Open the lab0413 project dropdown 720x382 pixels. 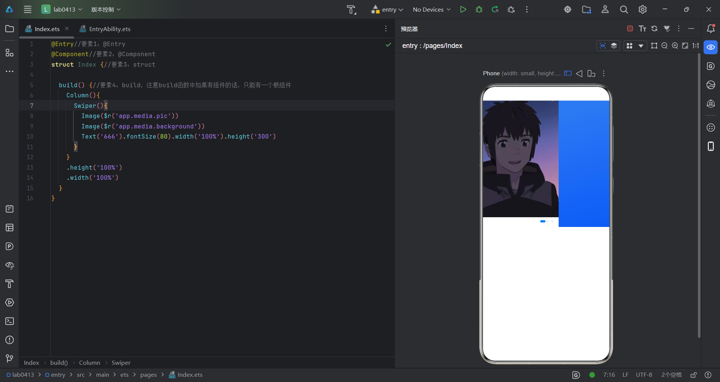coord(62,9)
